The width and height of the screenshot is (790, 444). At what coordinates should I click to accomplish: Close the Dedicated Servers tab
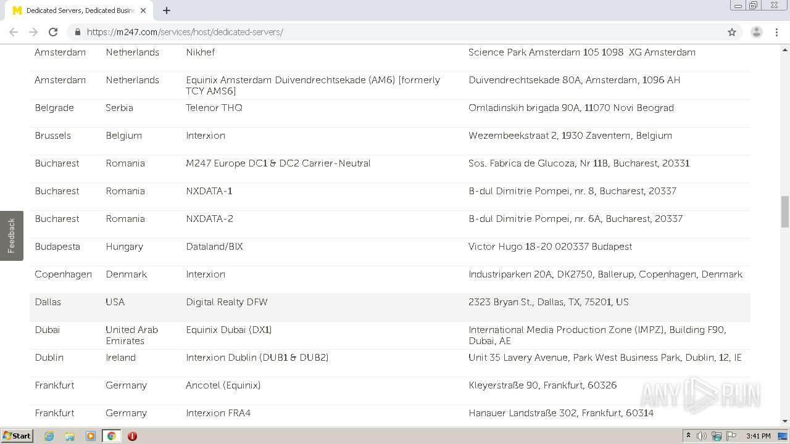143,10
